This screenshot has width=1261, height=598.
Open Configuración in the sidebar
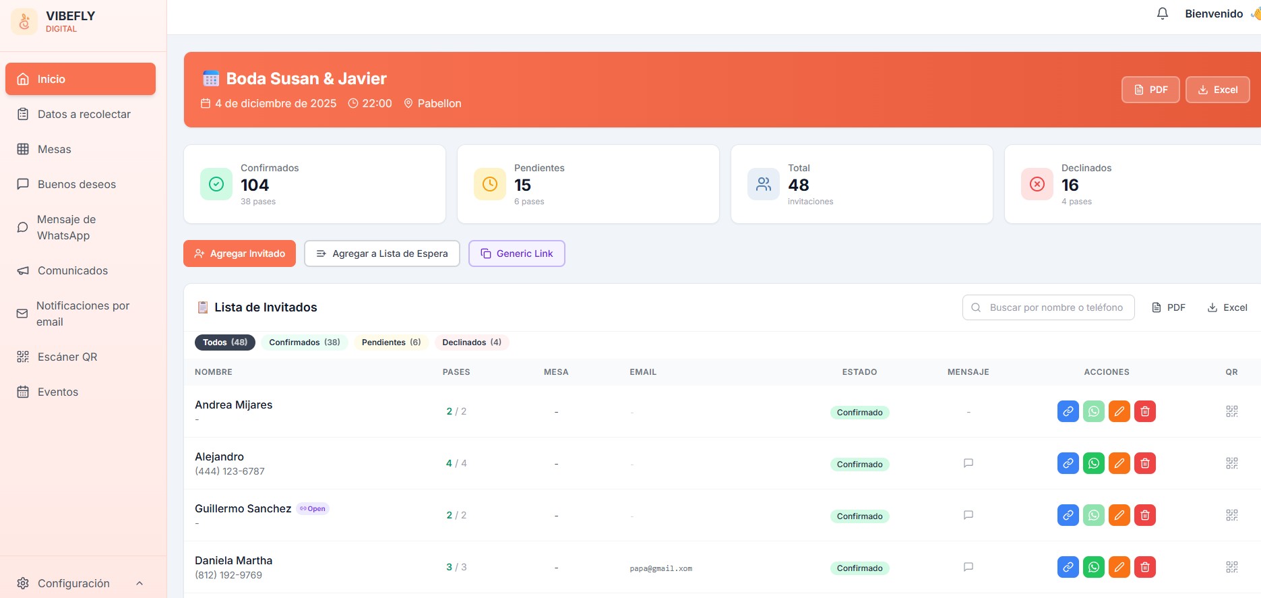tap(80, 583)
